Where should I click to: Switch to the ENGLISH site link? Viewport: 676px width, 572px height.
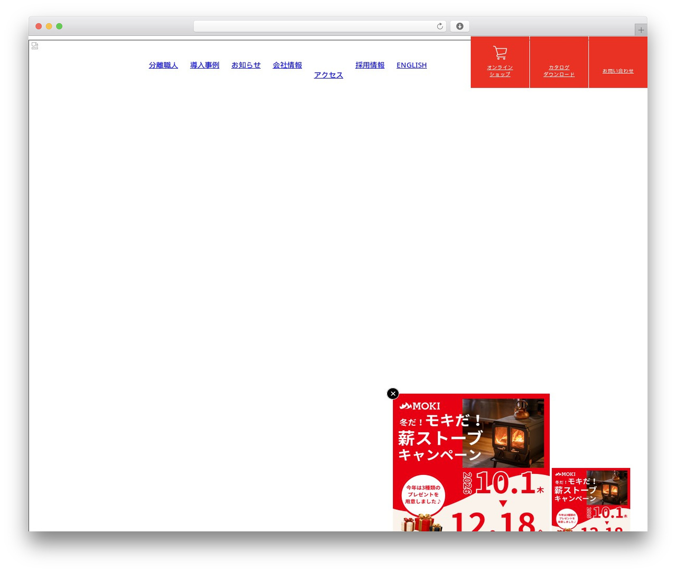pos(411,65)
